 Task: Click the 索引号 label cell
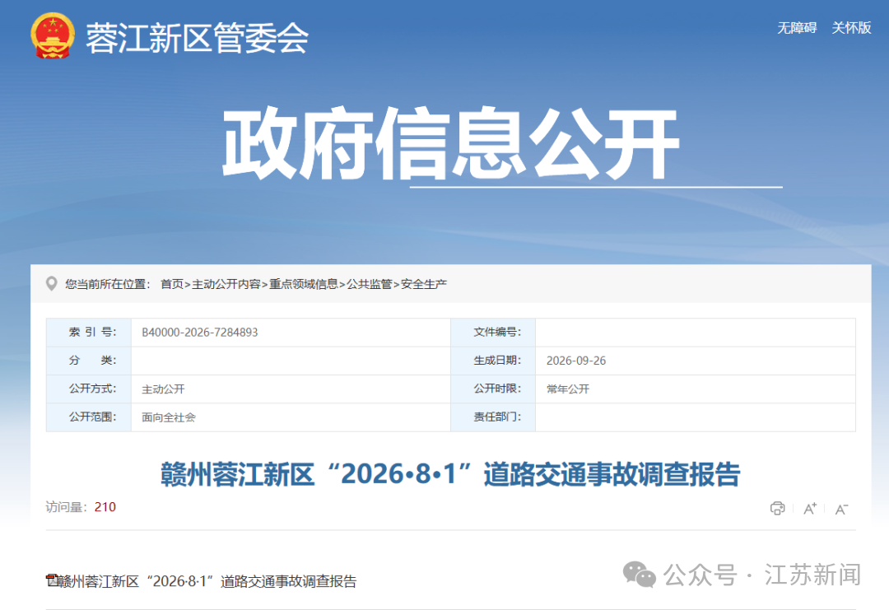point(89,333)
